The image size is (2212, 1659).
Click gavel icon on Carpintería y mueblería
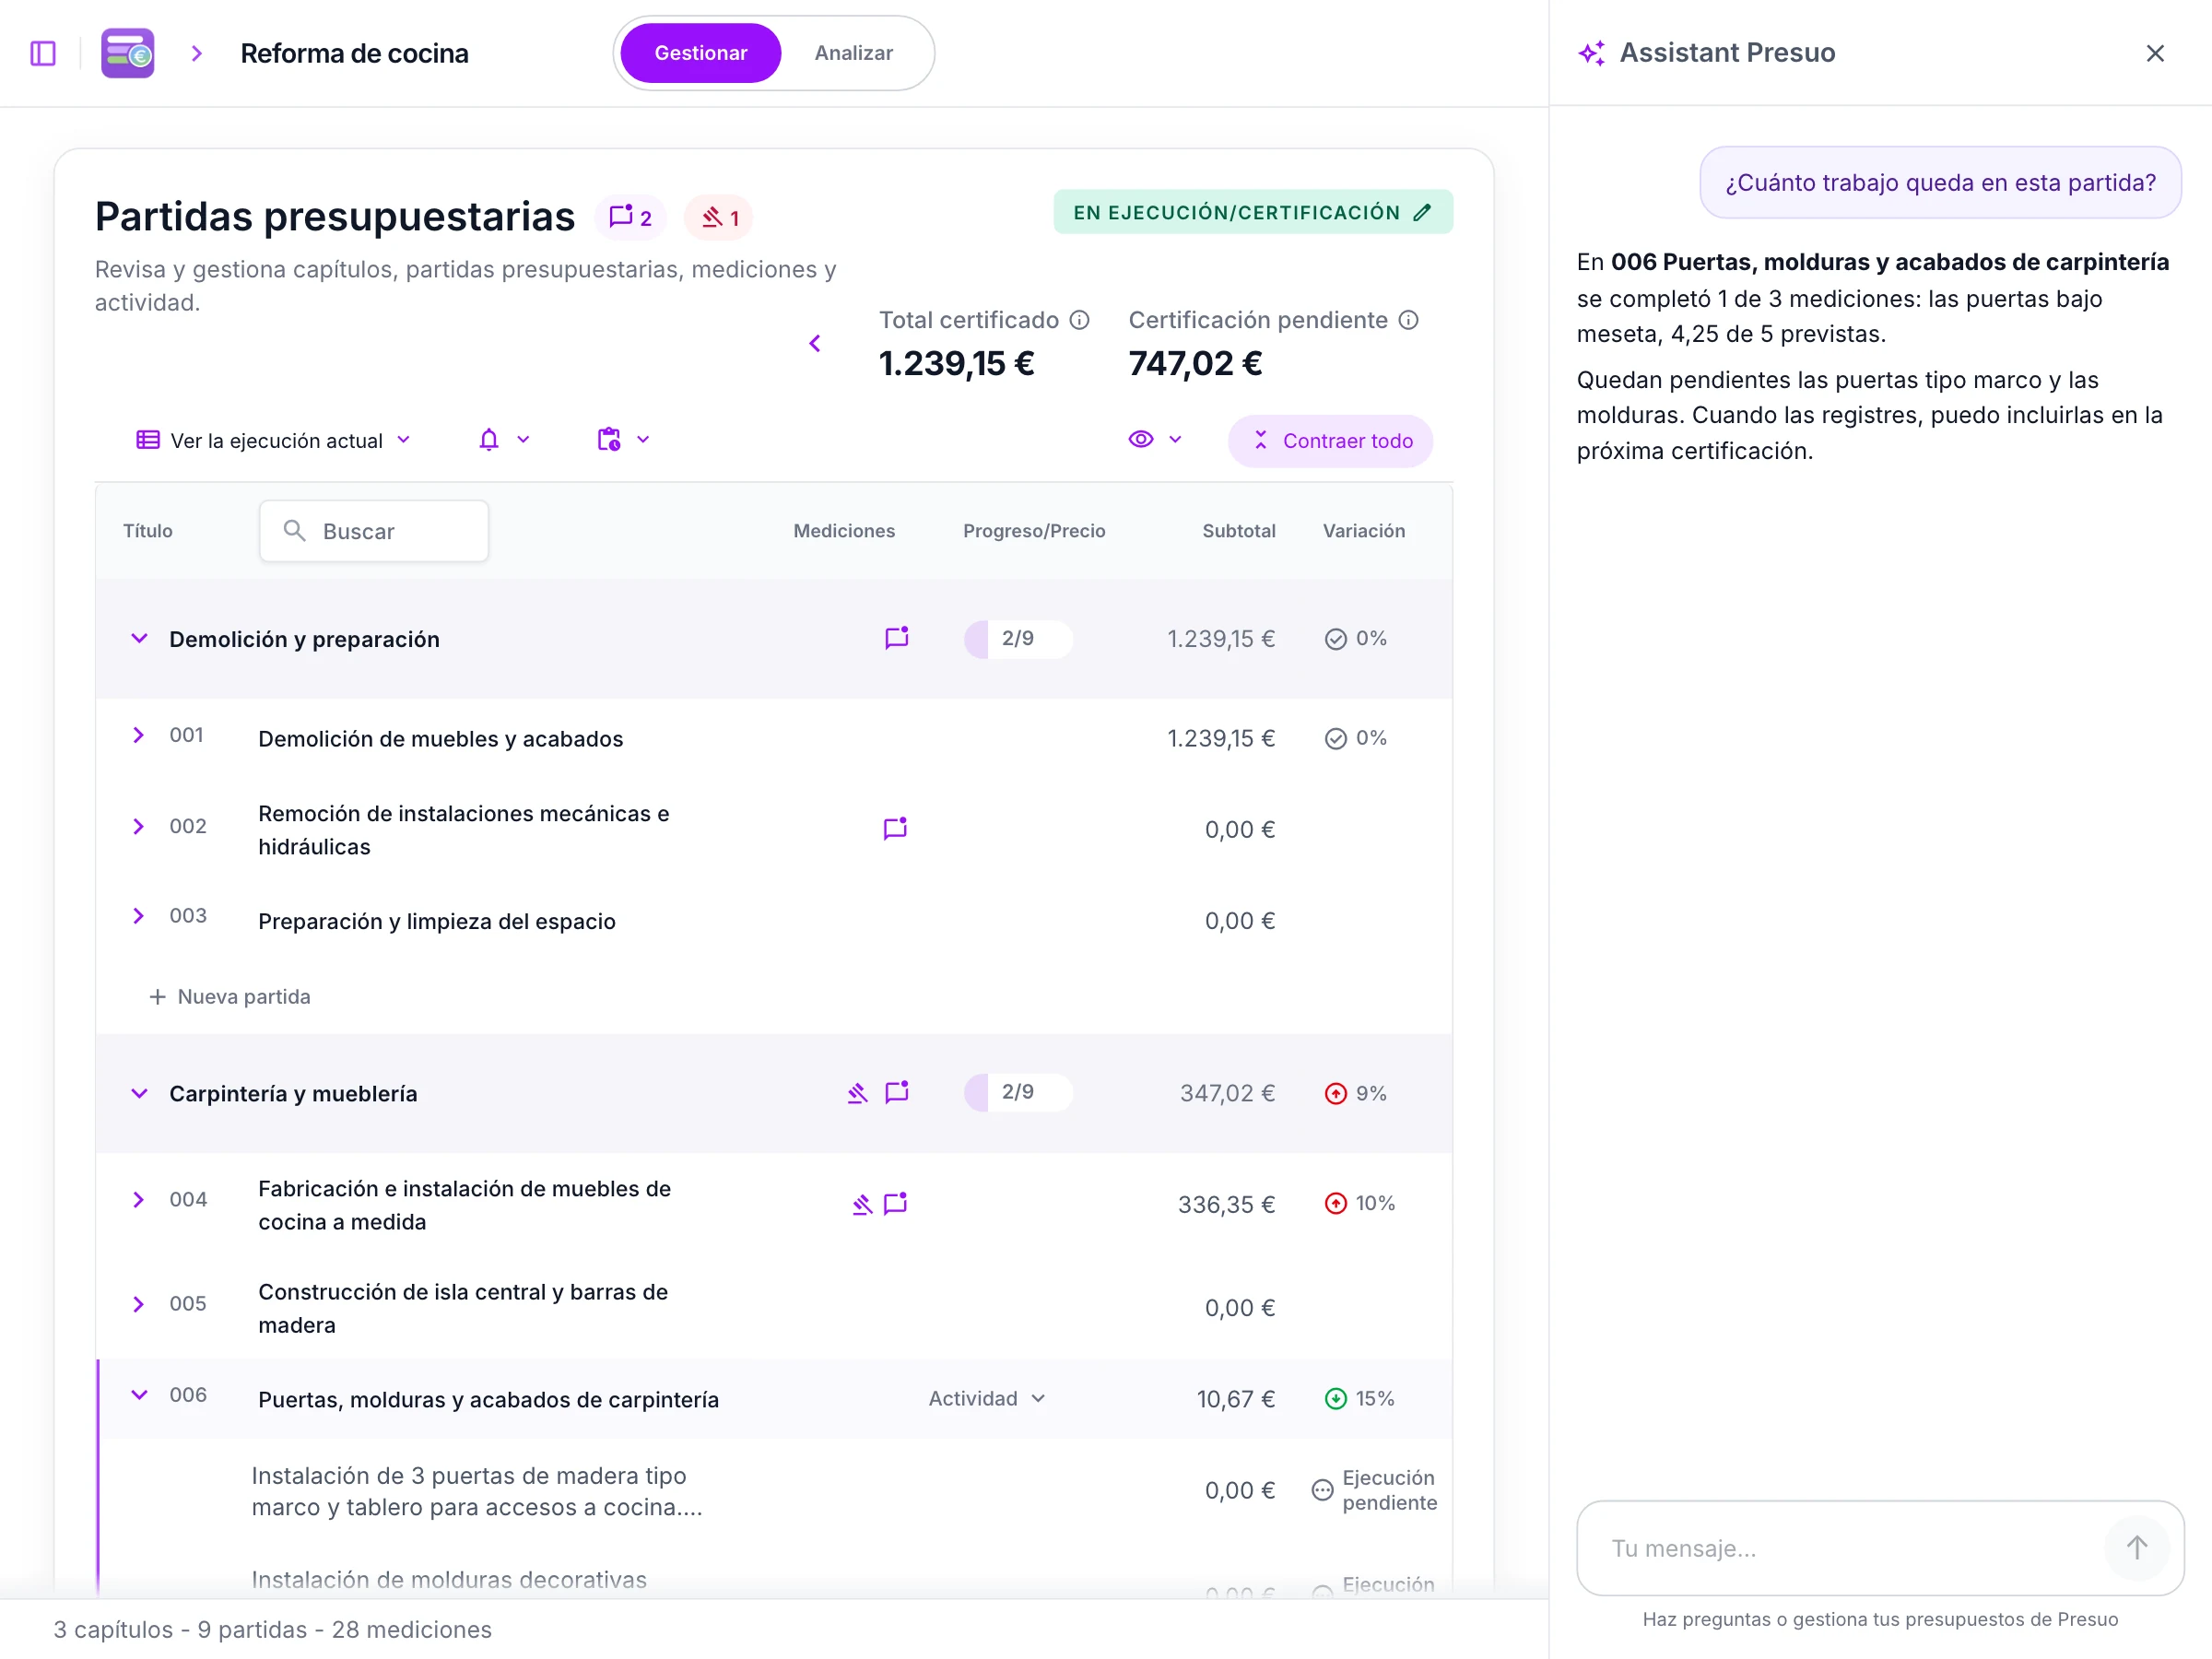coord(857,1093)
